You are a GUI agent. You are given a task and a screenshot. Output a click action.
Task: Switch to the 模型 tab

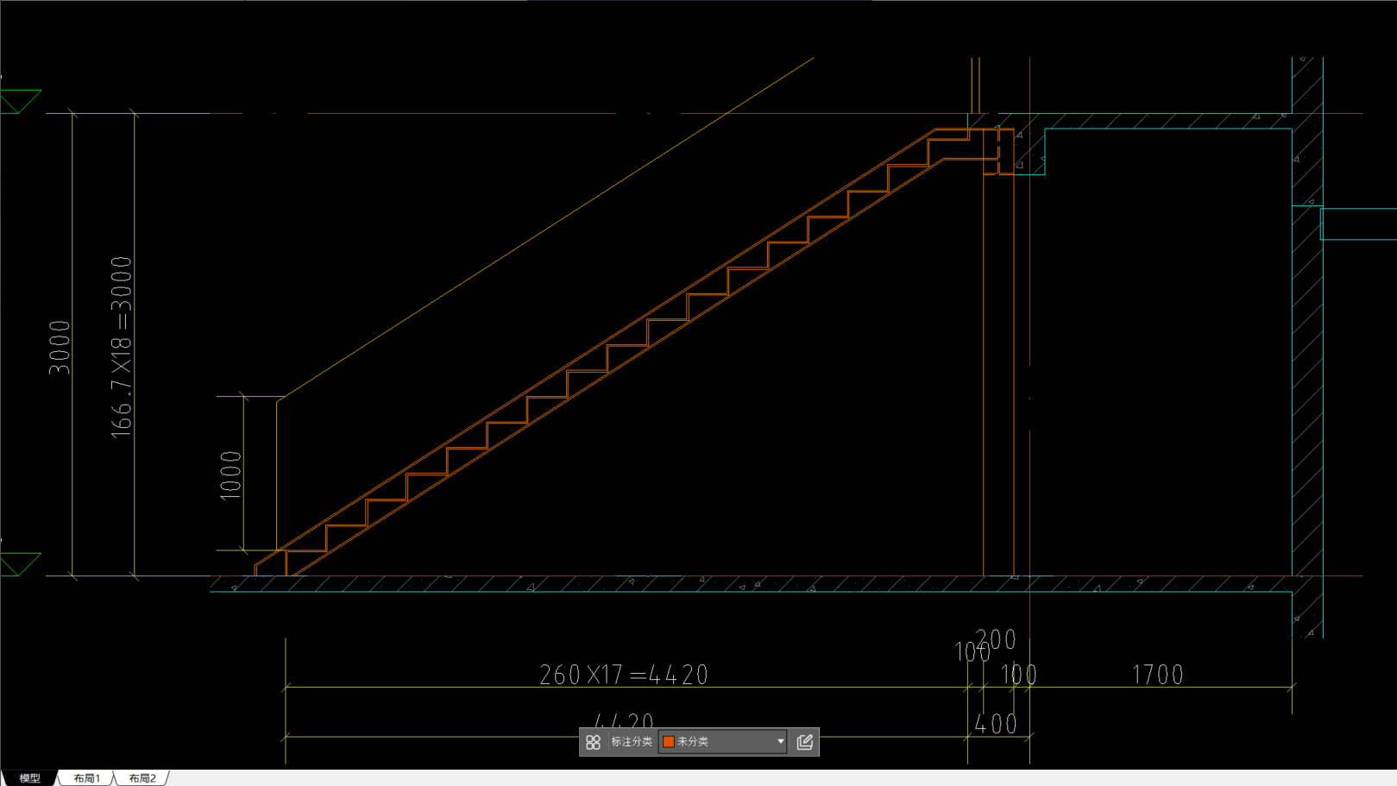tap(29, 778)
